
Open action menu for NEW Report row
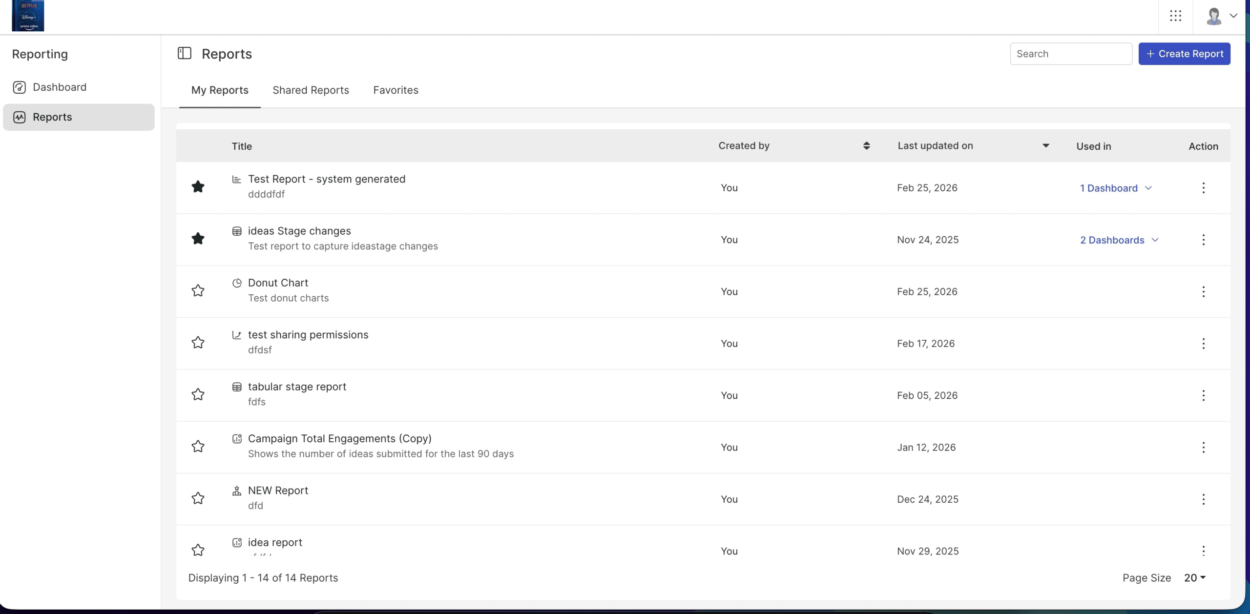(1203, 499)
